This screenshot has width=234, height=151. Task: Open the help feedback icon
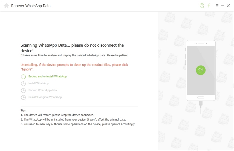(202, 5)
